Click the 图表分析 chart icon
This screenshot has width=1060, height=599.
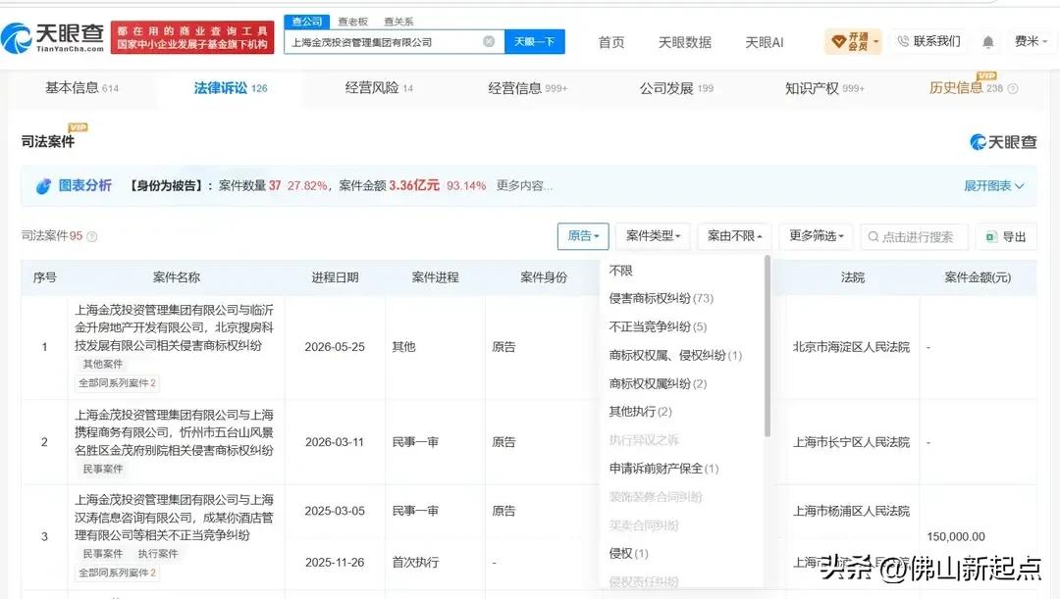[43, 185]
